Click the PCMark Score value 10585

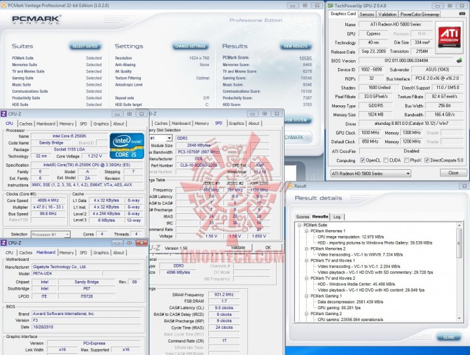click(305, 58)
